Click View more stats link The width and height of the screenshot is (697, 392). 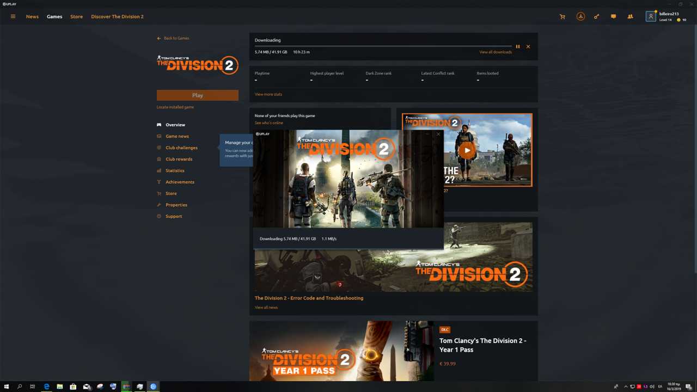[268, 94]
